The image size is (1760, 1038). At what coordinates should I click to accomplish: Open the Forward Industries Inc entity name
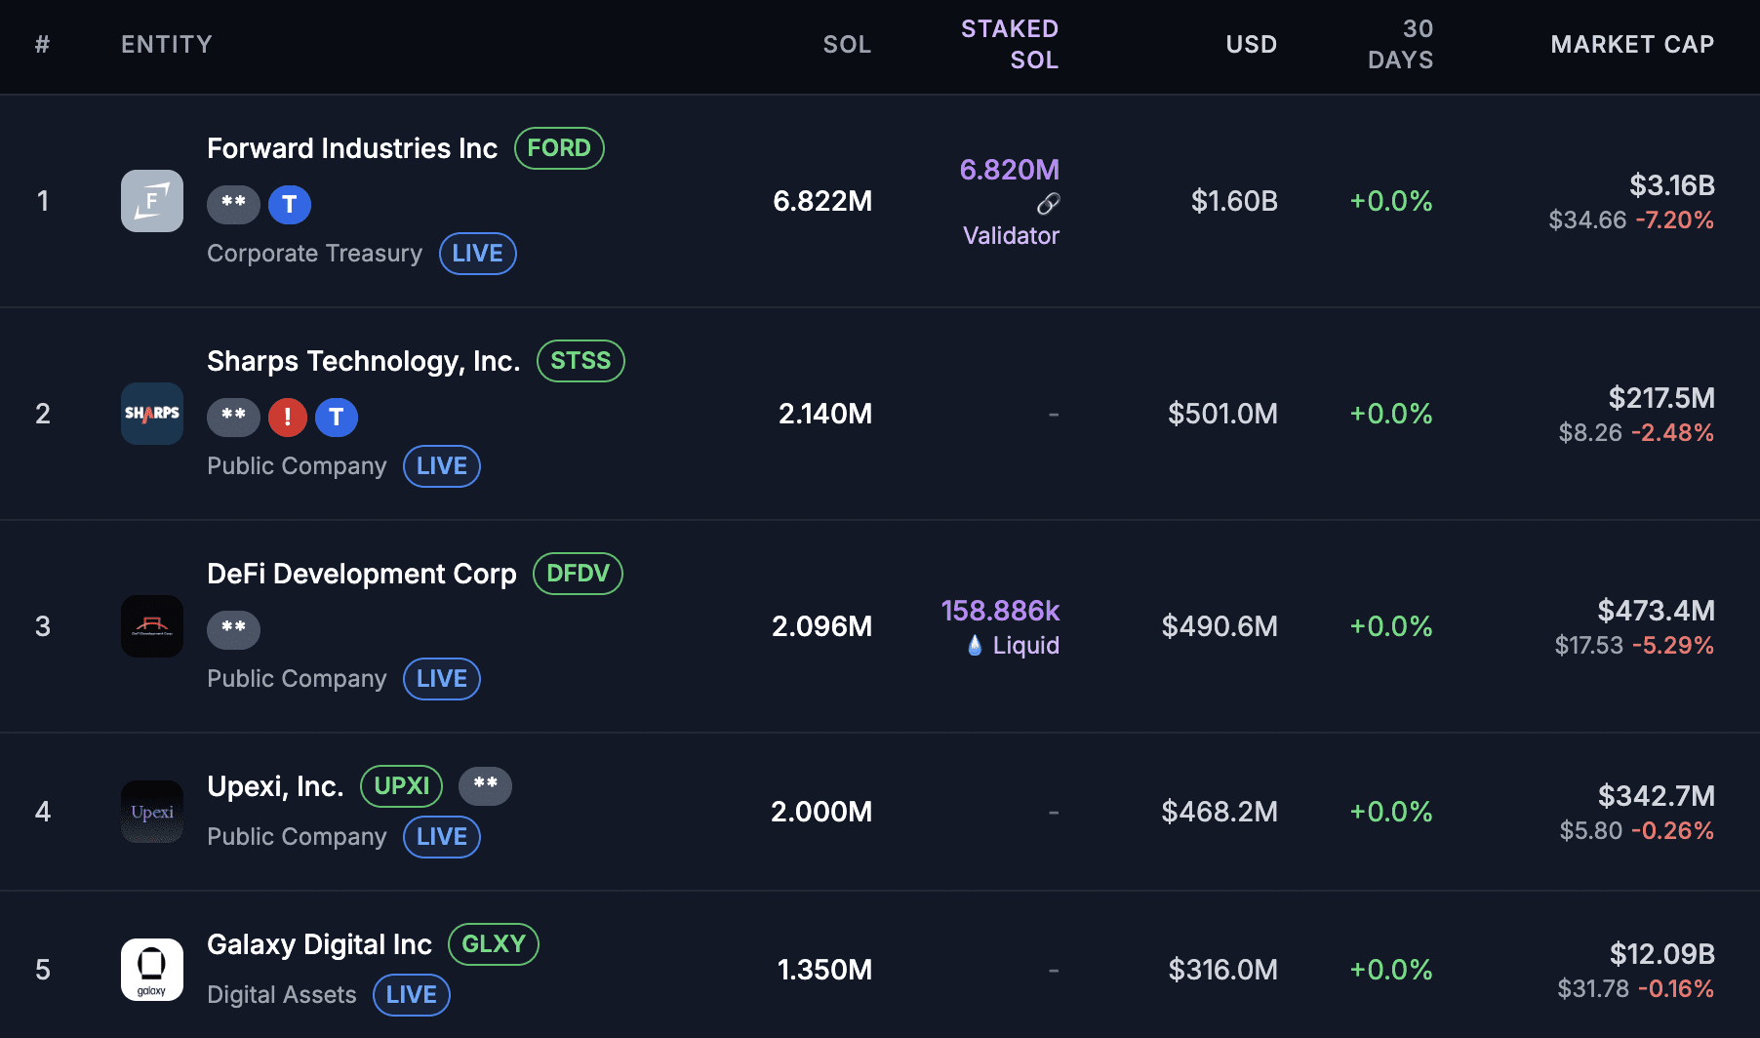pyautogui.click(x=352, y=148)
